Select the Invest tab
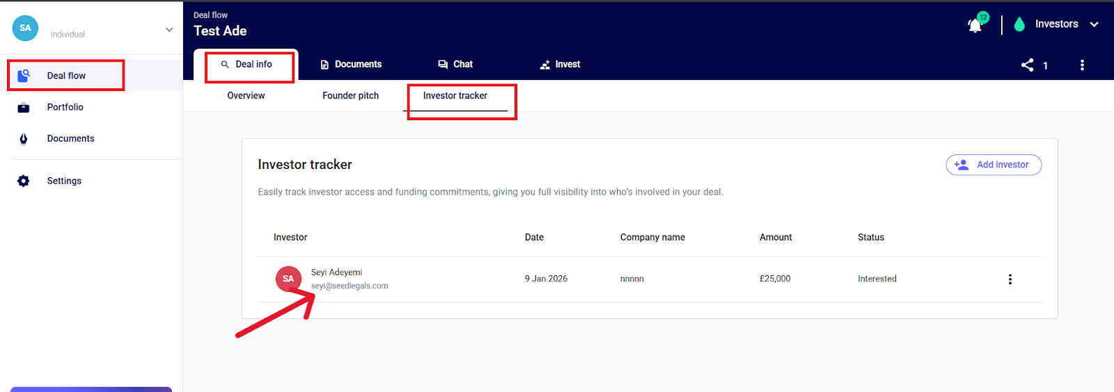 560,65
